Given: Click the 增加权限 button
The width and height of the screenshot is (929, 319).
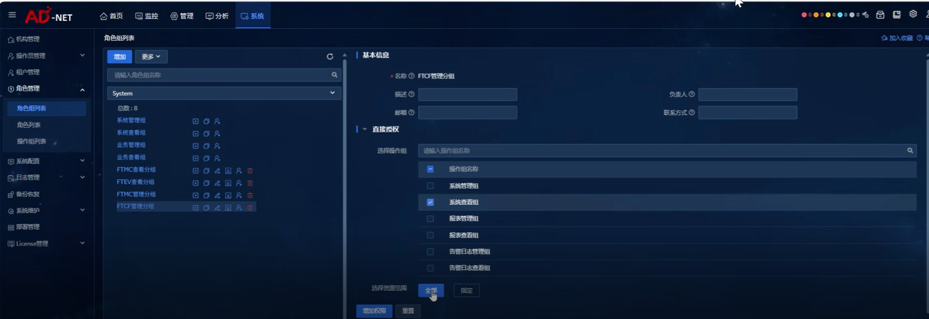Looking at the screenshot, I should coord(374,311).
